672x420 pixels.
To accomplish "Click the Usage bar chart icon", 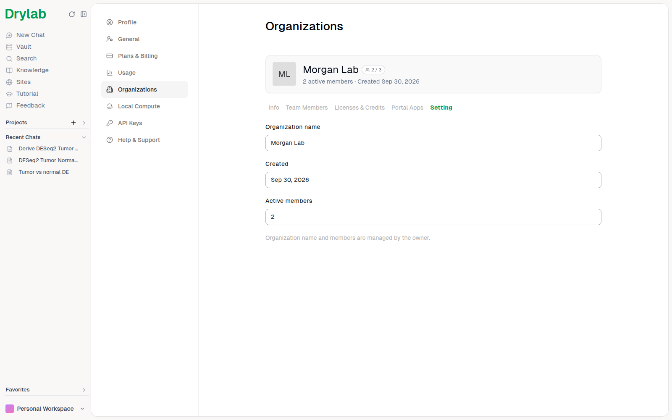I will coord(110,73).
